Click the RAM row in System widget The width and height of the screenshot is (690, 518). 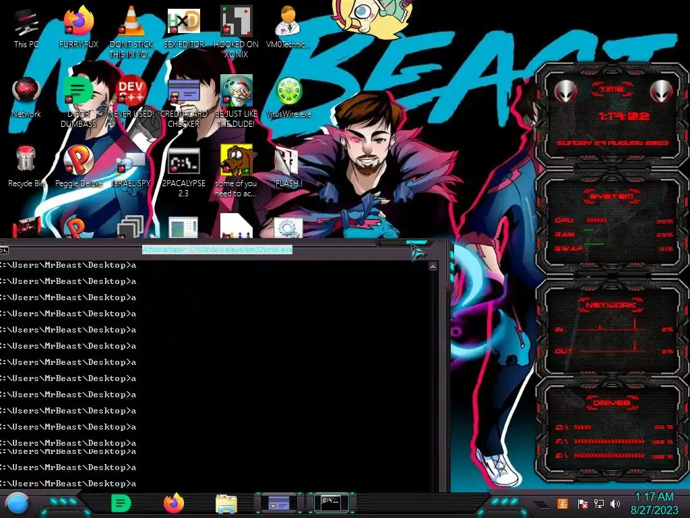point(614,234)
